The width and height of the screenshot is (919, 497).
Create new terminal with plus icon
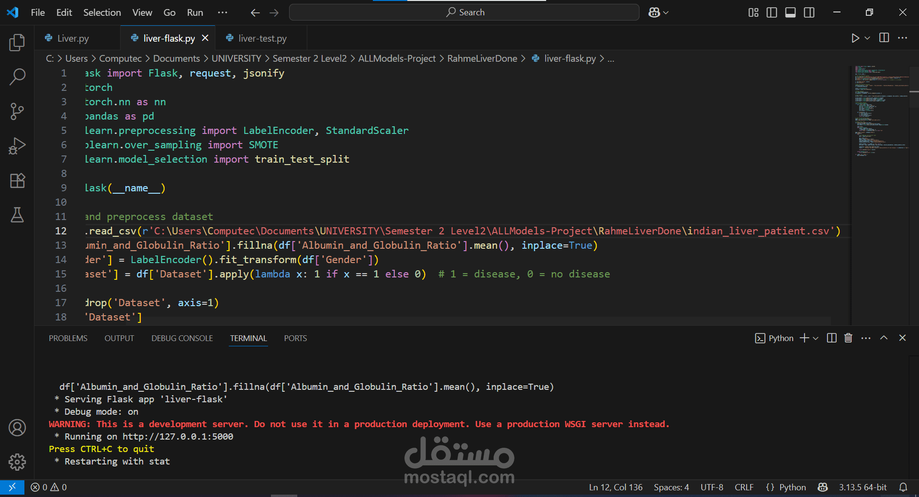[x=804, y=338]
